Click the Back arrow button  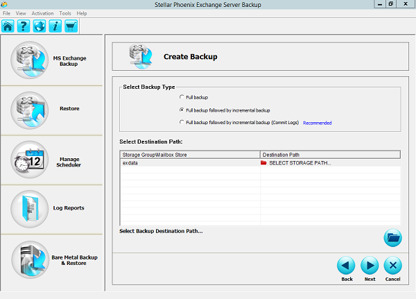[x=346, y=265]
